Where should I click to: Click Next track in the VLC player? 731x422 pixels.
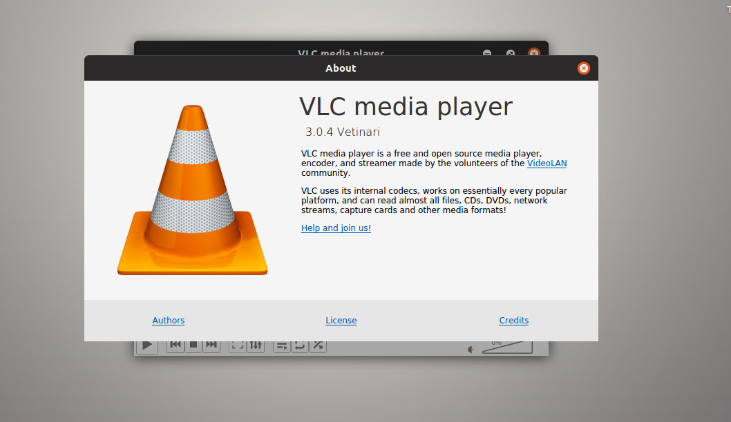tap(211, 345)
